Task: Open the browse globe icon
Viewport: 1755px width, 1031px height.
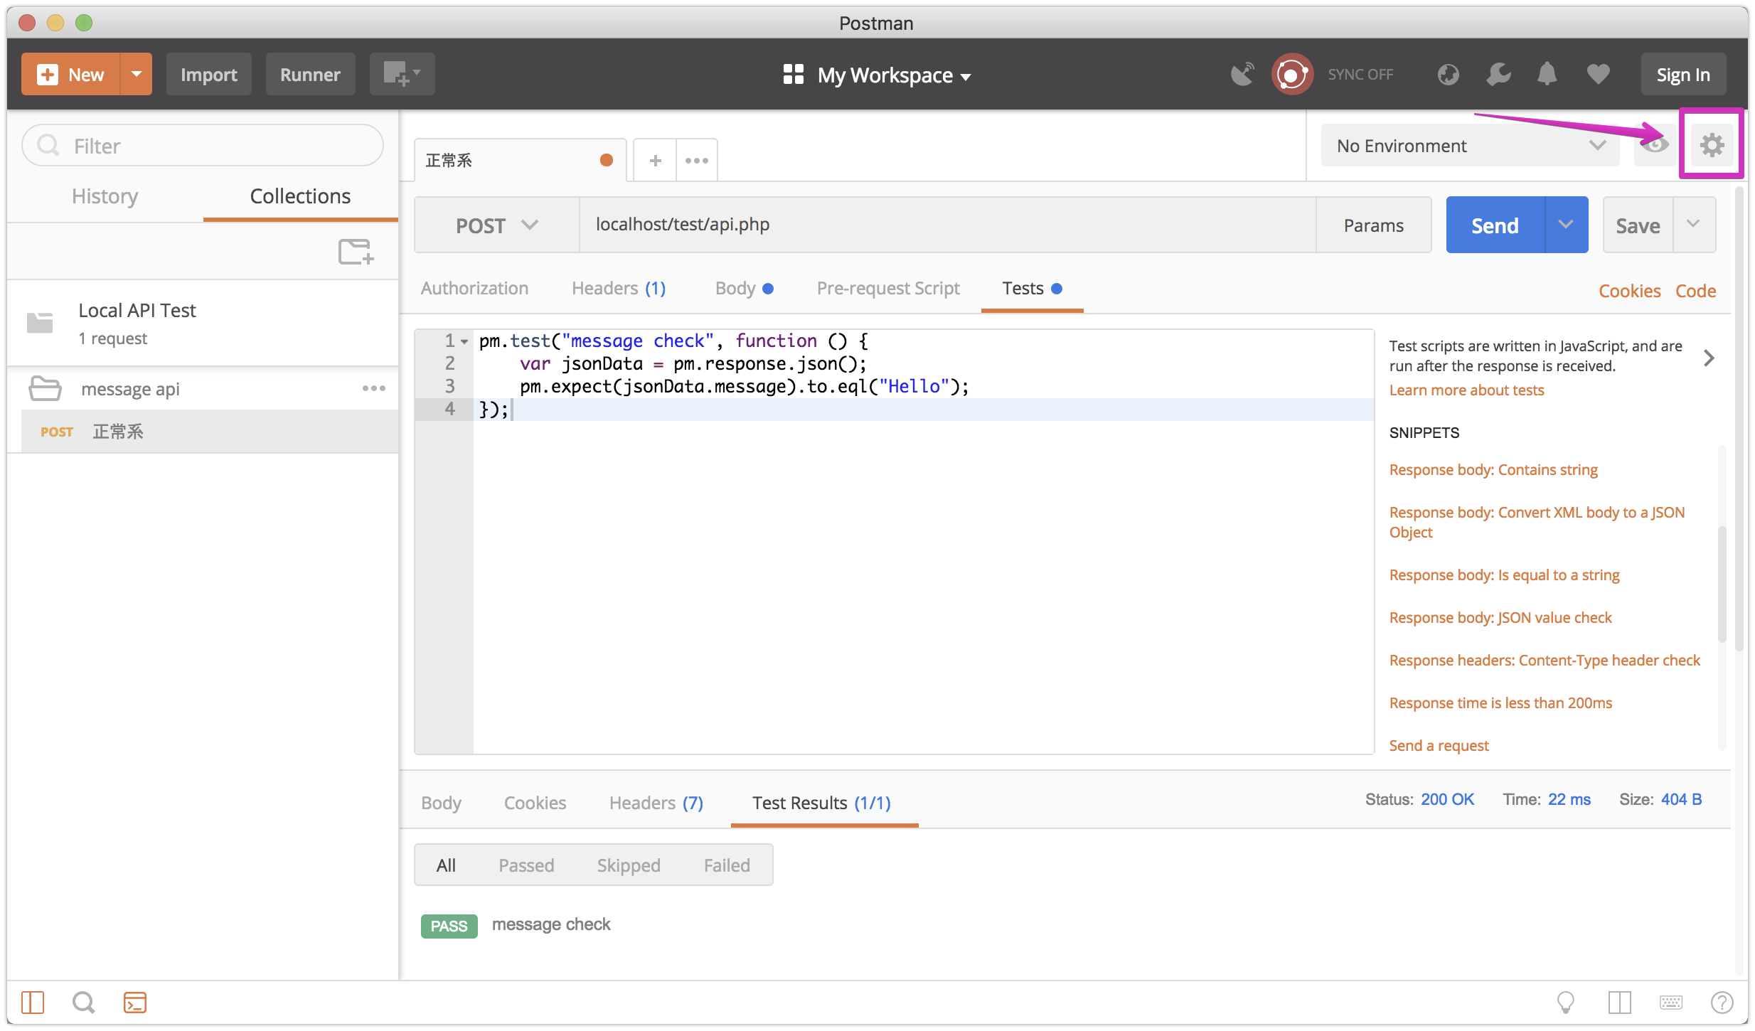Action: tap(1448, 74)
